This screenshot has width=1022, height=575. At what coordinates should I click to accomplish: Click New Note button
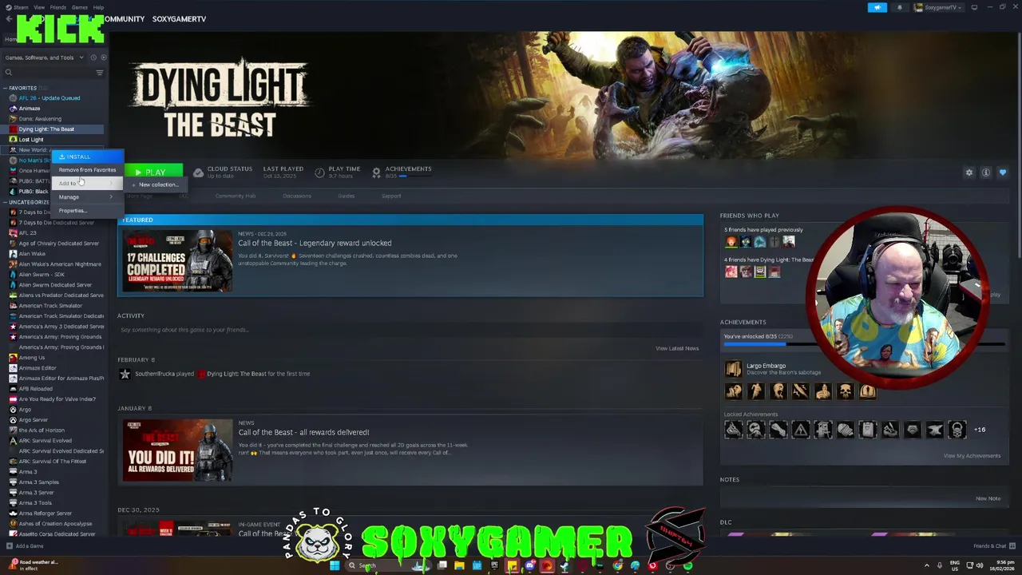tap(988, 498)
